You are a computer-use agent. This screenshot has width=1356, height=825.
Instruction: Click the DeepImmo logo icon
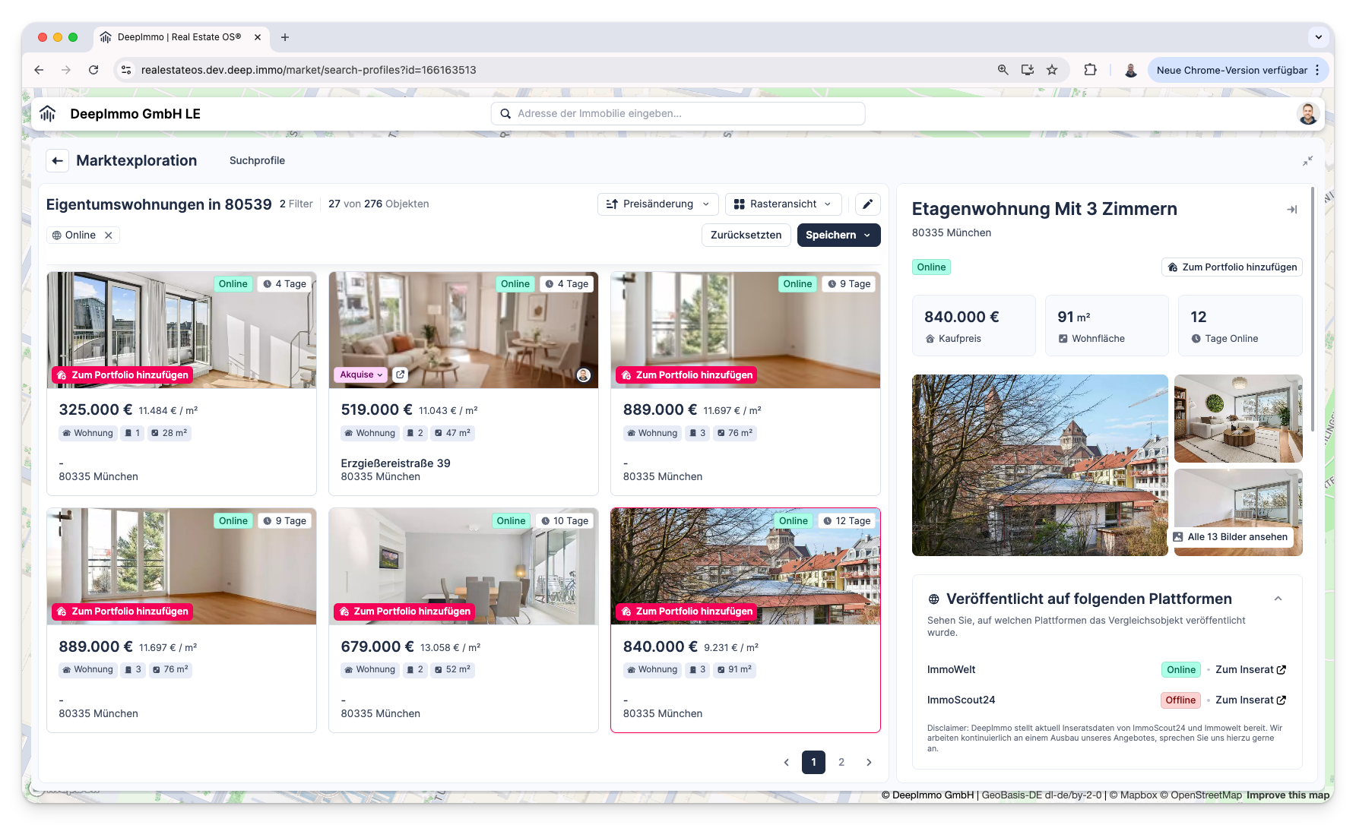click(x=48, y=114)
